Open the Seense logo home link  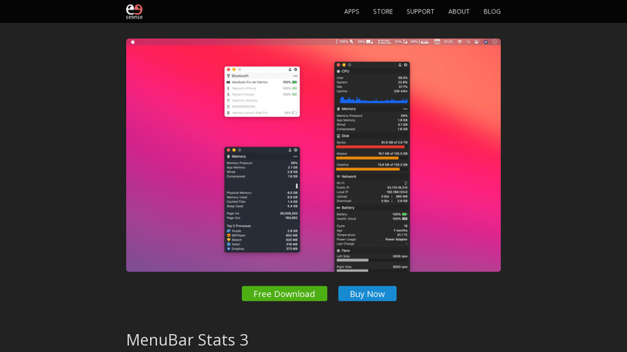[134, 12]
